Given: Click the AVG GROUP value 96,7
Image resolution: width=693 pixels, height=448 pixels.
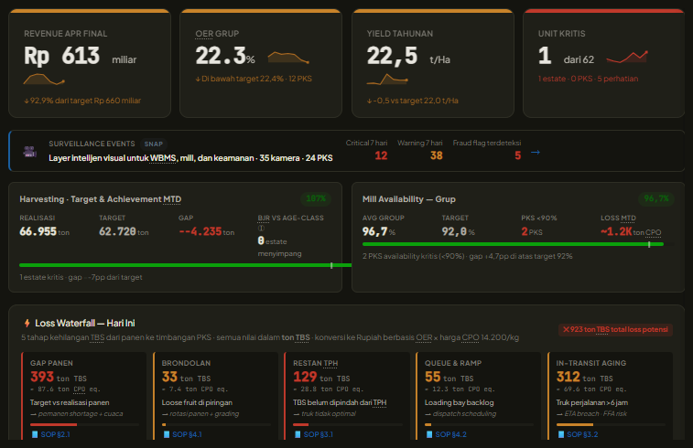Looking at the screenshot, I should coord(379,231).
